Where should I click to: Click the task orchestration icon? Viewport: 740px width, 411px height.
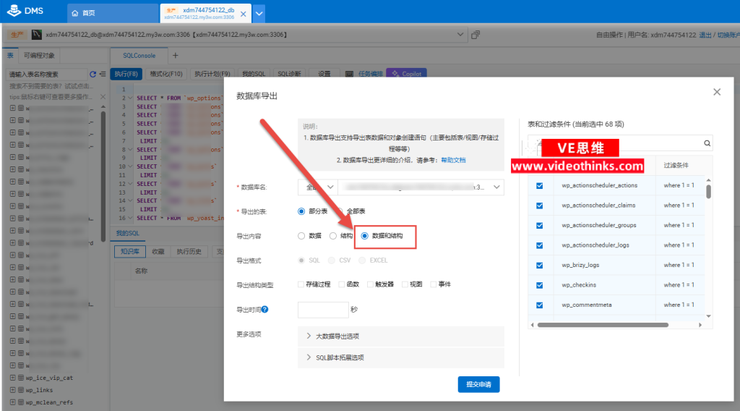coord(349,74)
